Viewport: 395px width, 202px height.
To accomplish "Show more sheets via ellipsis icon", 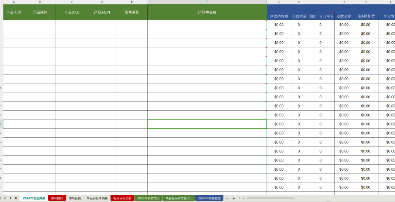I will click(x=228, y=198).
